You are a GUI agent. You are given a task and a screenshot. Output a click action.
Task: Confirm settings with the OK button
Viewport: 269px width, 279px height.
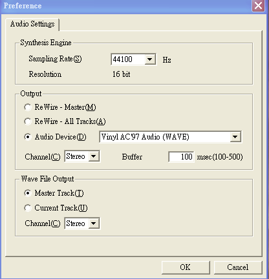click(x=186, y=267)
